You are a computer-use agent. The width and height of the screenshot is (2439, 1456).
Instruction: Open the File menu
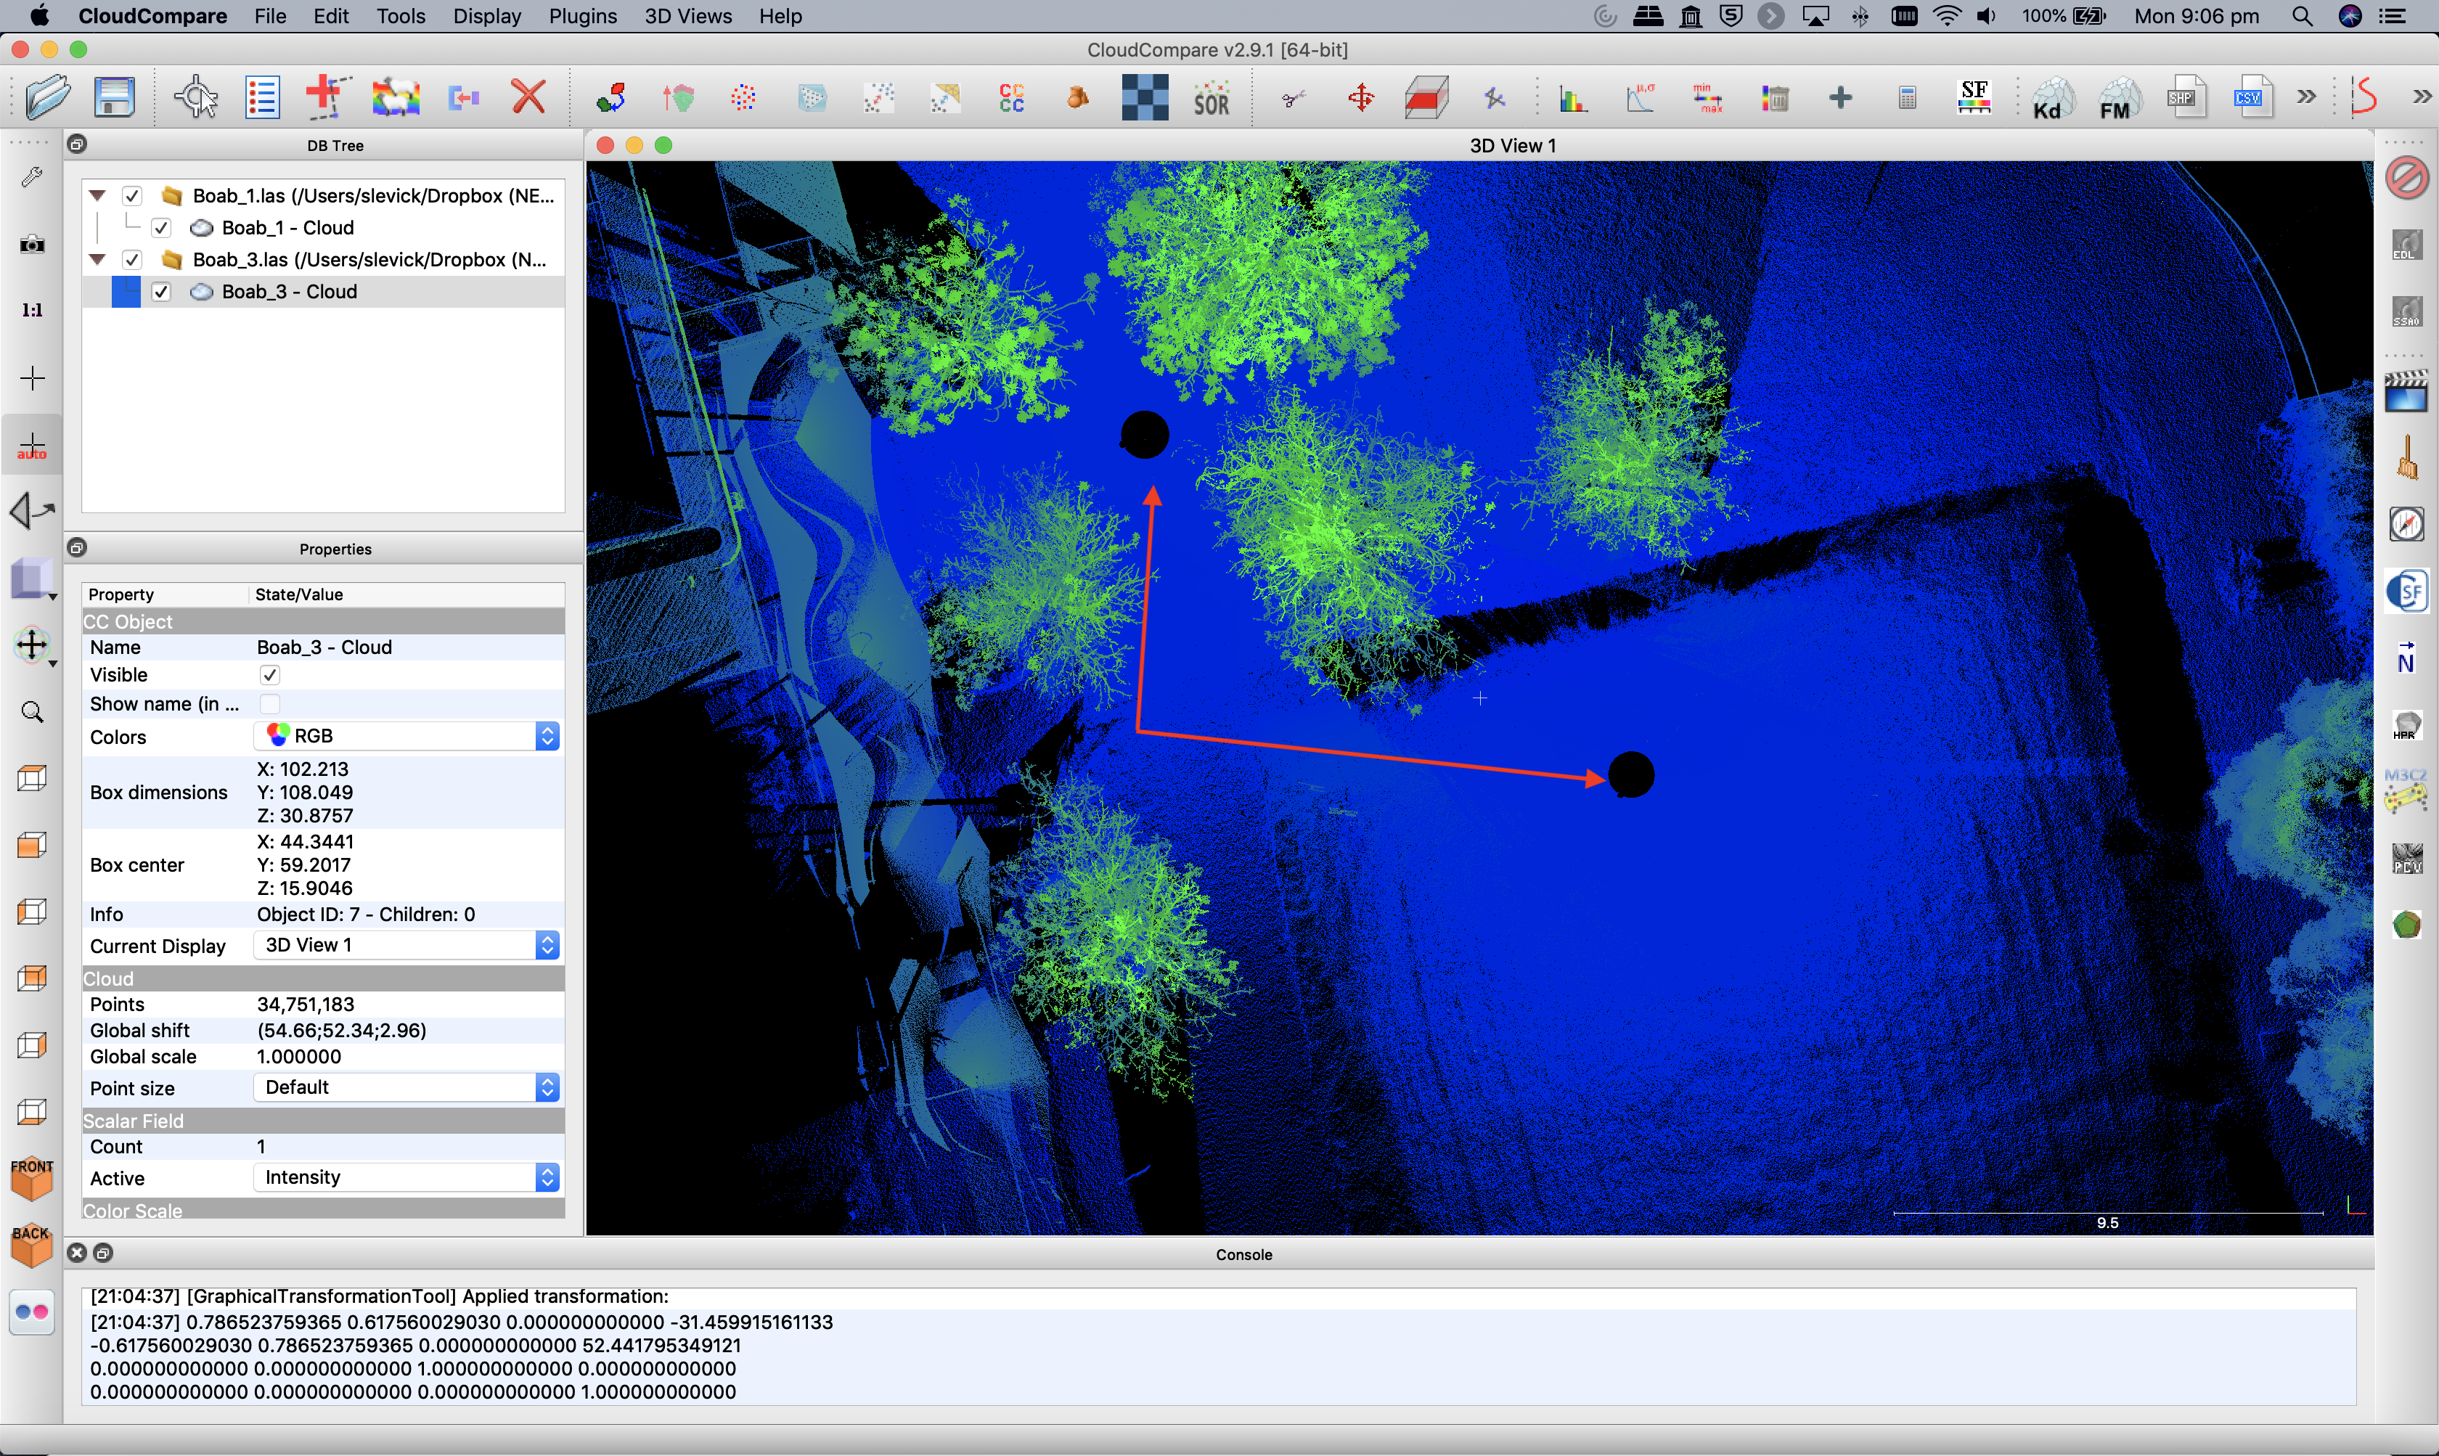click(270, 17)
